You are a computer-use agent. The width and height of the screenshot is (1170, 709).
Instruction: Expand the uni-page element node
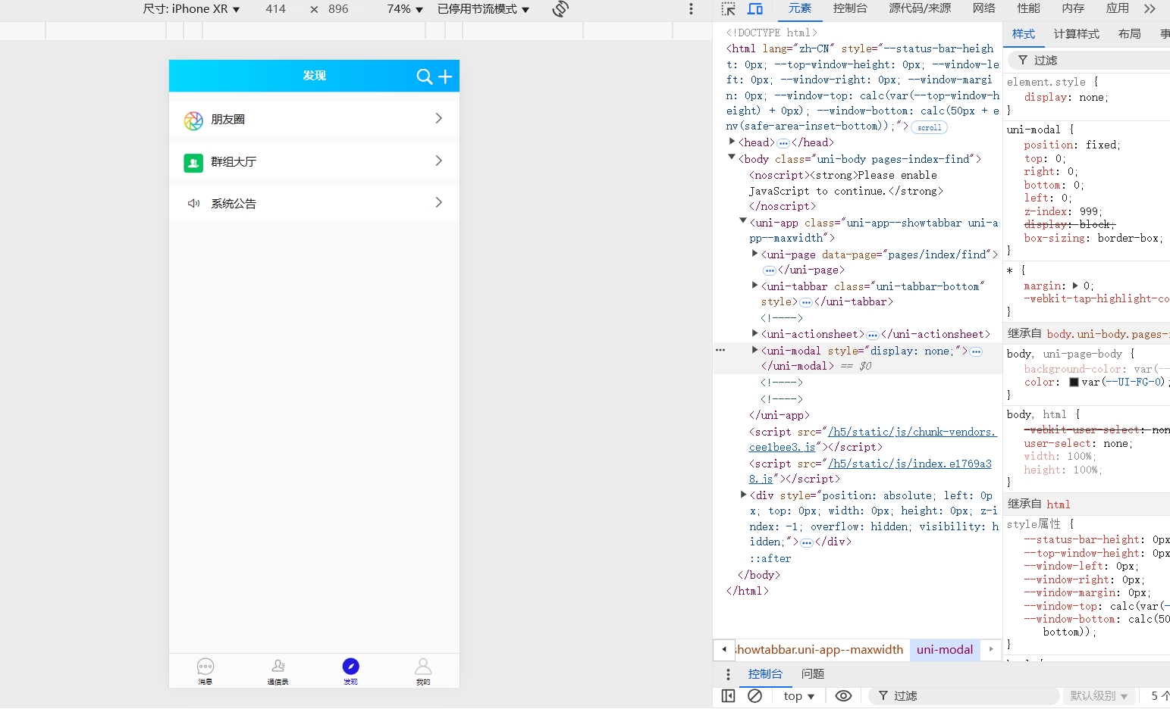754,254
